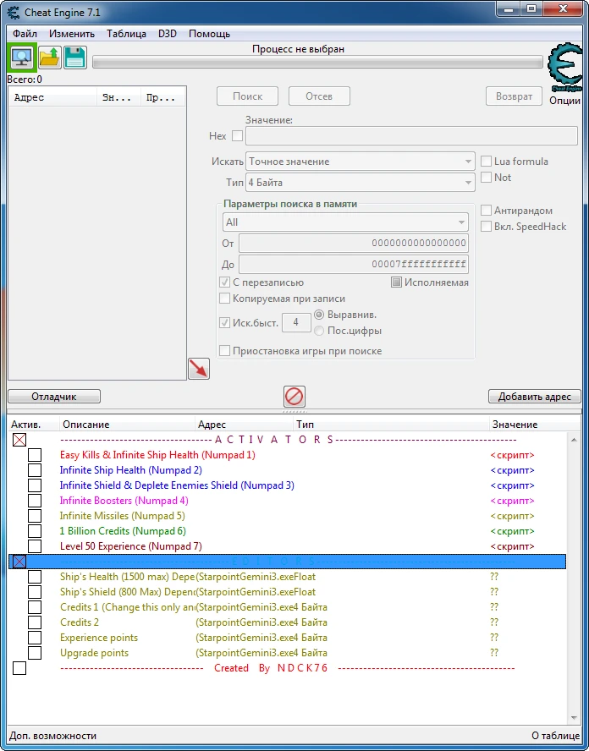Activate Infinite Boosters (Numpad 4)
589x751 pixels.
tap(35, 501)
